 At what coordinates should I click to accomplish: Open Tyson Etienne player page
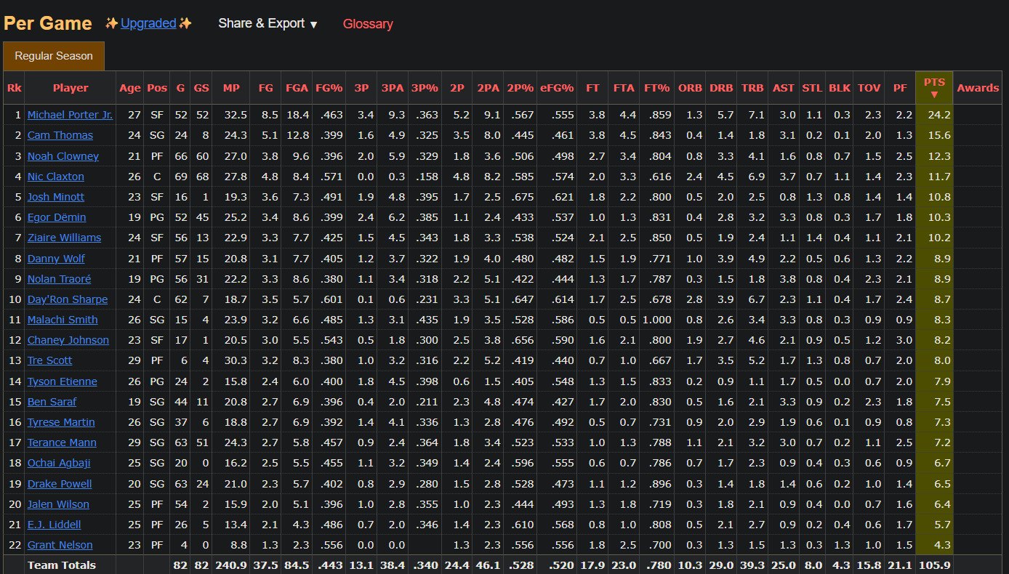(x=63, y=381)
